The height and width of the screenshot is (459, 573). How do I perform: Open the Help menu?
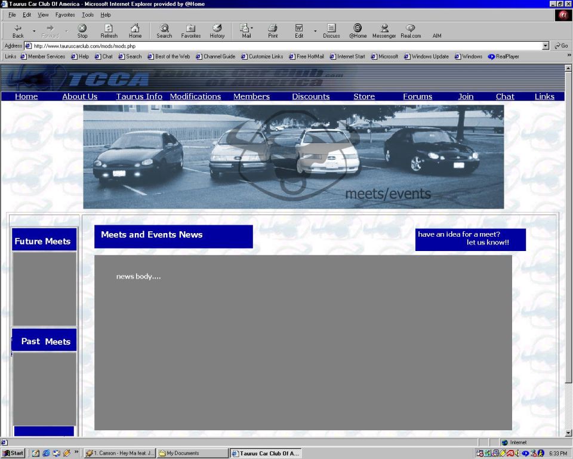tap(106, 15)
